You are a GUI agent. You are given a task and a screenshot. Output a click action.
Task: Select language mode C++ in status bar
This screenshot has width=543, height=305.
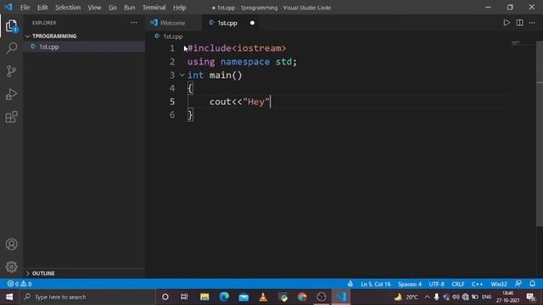click(x=477, y=284)
